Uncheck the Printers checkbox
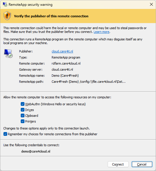 click(22, 121)
